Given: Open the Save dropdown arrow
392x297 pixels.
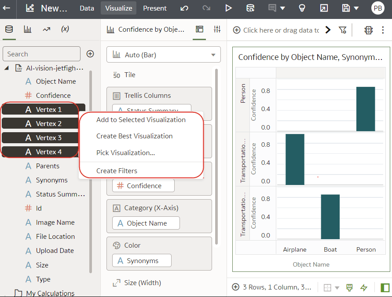Looking at the screenshot, I should 356,8.
